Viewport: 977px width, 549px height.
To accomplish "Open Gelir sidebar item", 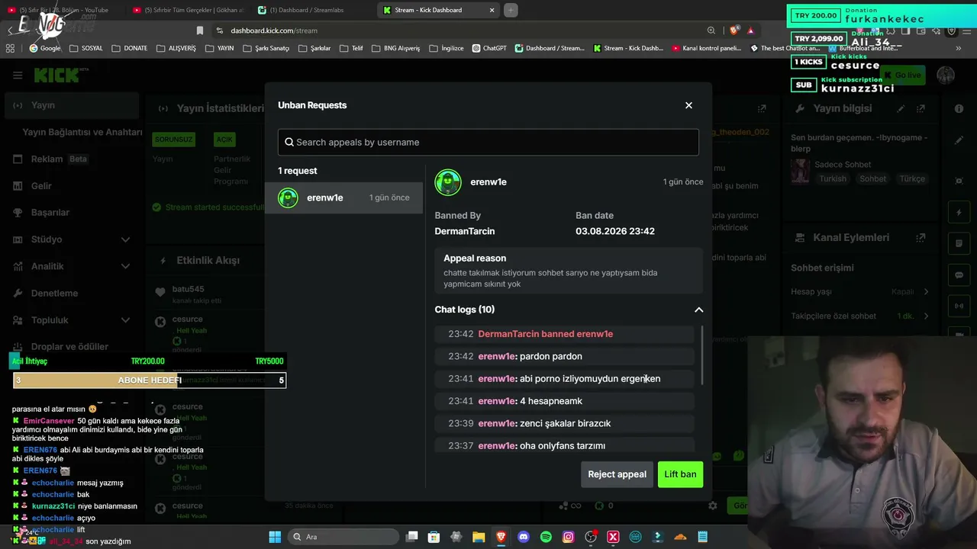I will [71, 185].
